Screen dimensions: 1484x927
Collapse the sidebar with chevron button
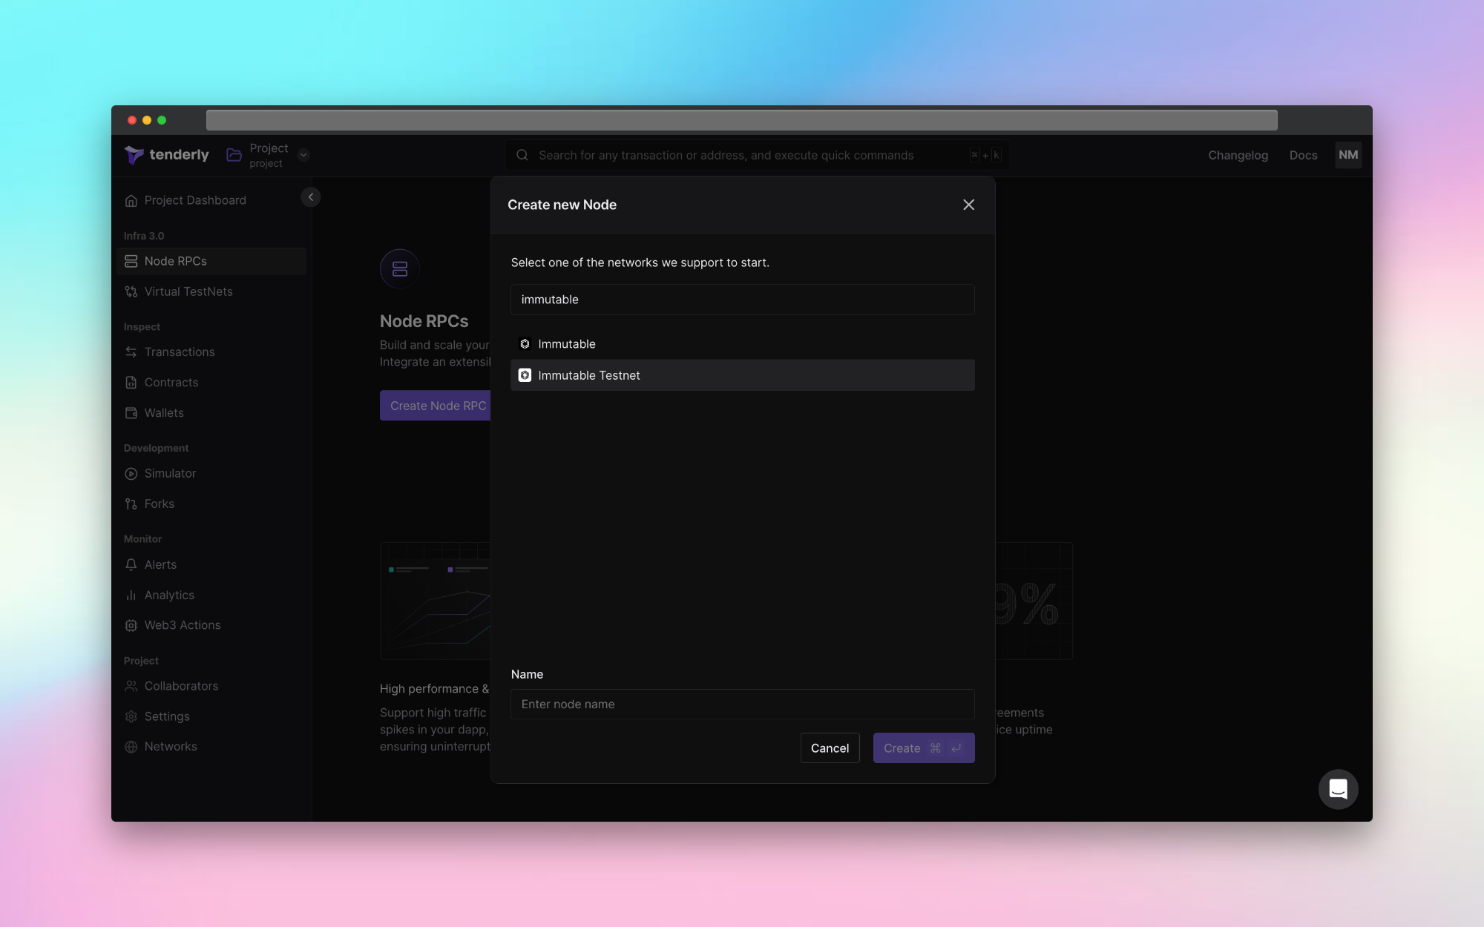tap(310, 197)
